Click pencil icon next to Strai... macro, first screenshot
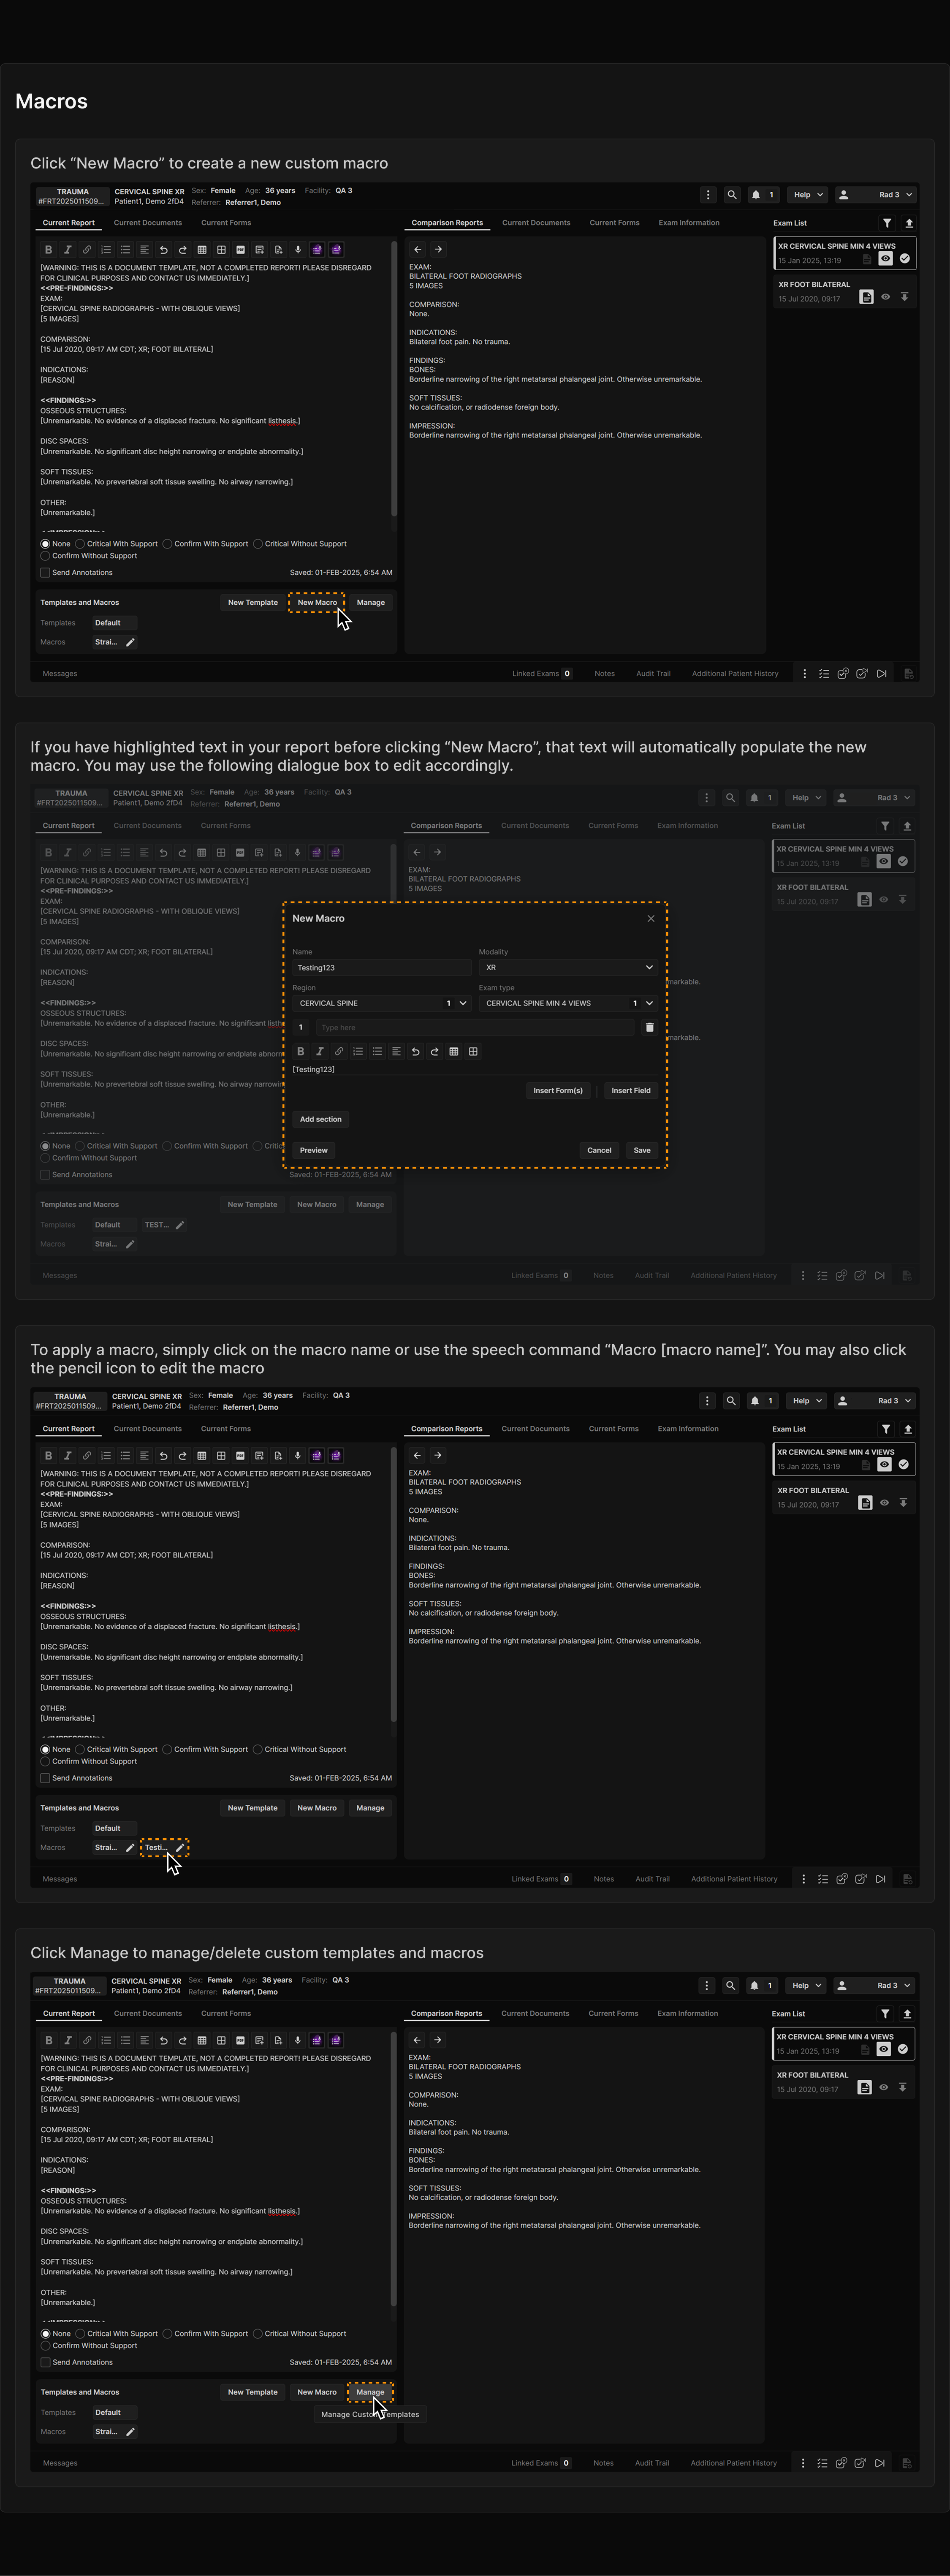The image size is (950, 2576). [130, 642]
